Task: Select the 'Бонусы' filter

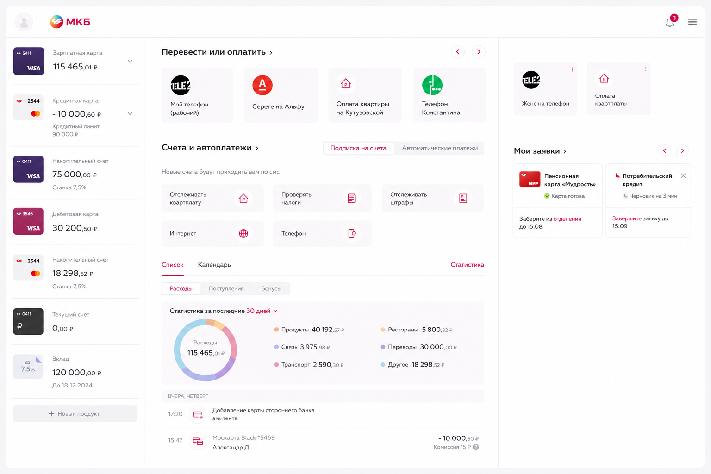Action: (271, 289)
